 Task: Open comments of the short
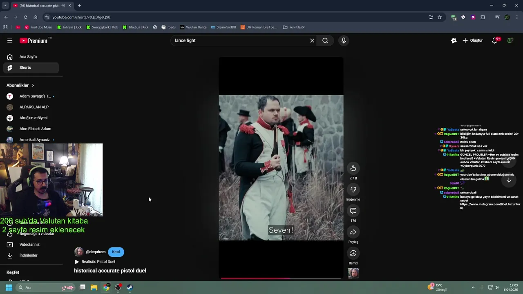click(x=353, y=211)
